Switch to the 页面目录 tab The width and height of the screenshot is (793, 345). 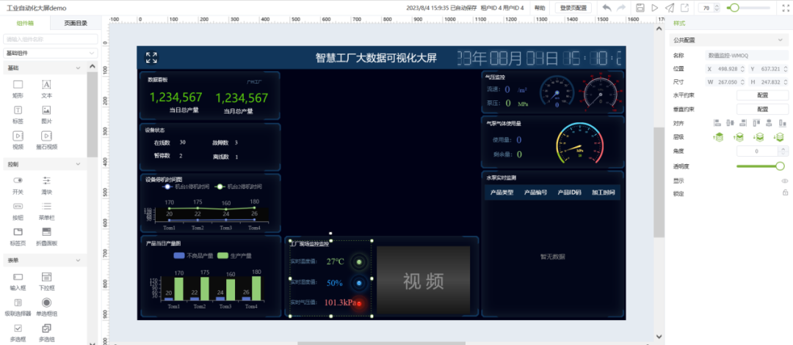[x=76, y=23]
